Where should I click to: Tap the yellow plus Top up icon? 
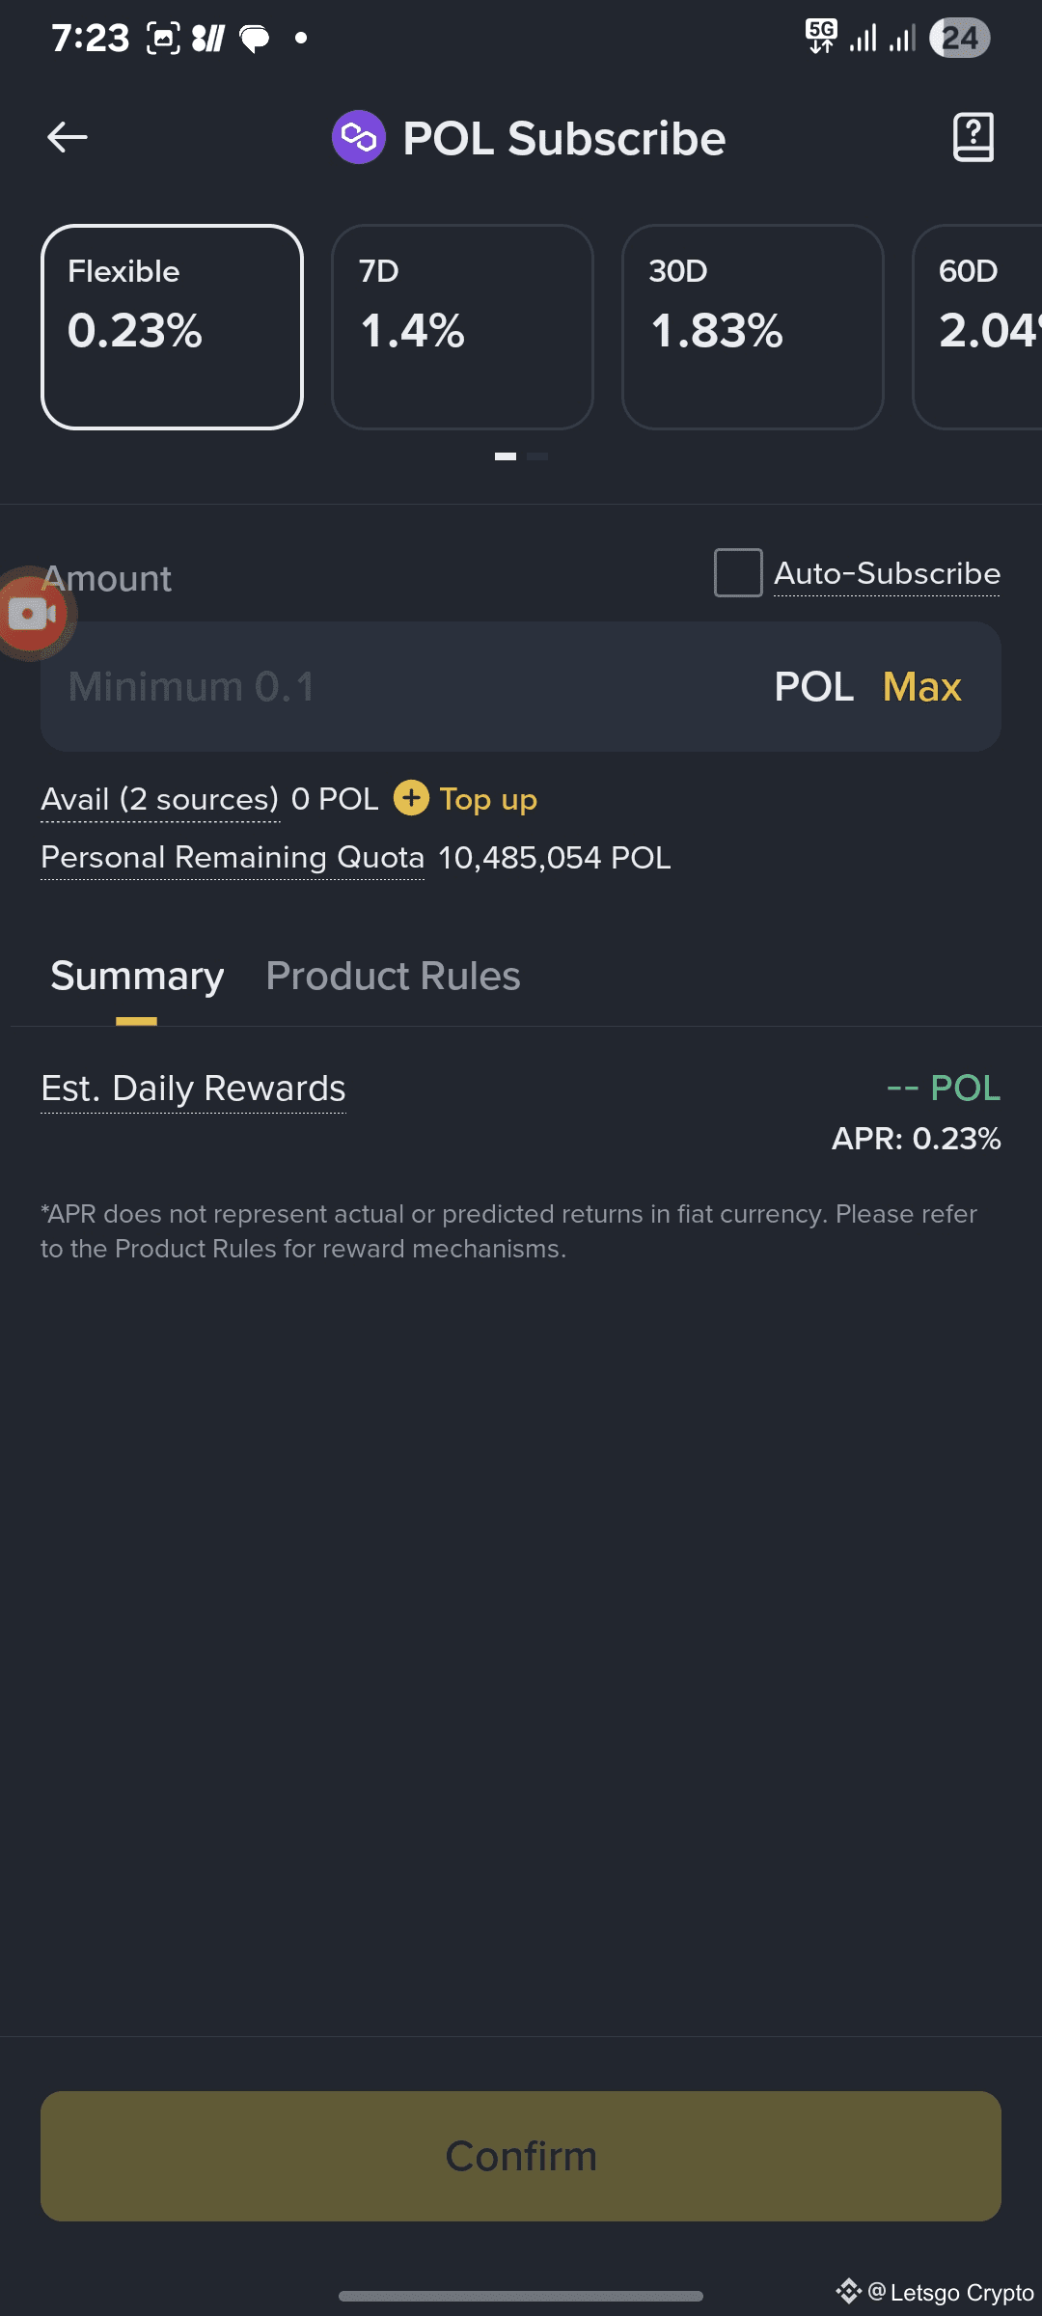click(411, 798)
